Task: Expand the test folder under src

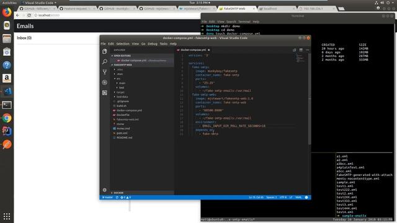Action: 122,87
